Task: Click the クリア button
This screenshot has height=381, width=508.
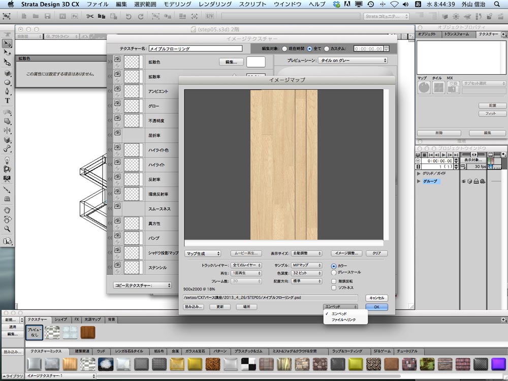Action: coord(376,253)
